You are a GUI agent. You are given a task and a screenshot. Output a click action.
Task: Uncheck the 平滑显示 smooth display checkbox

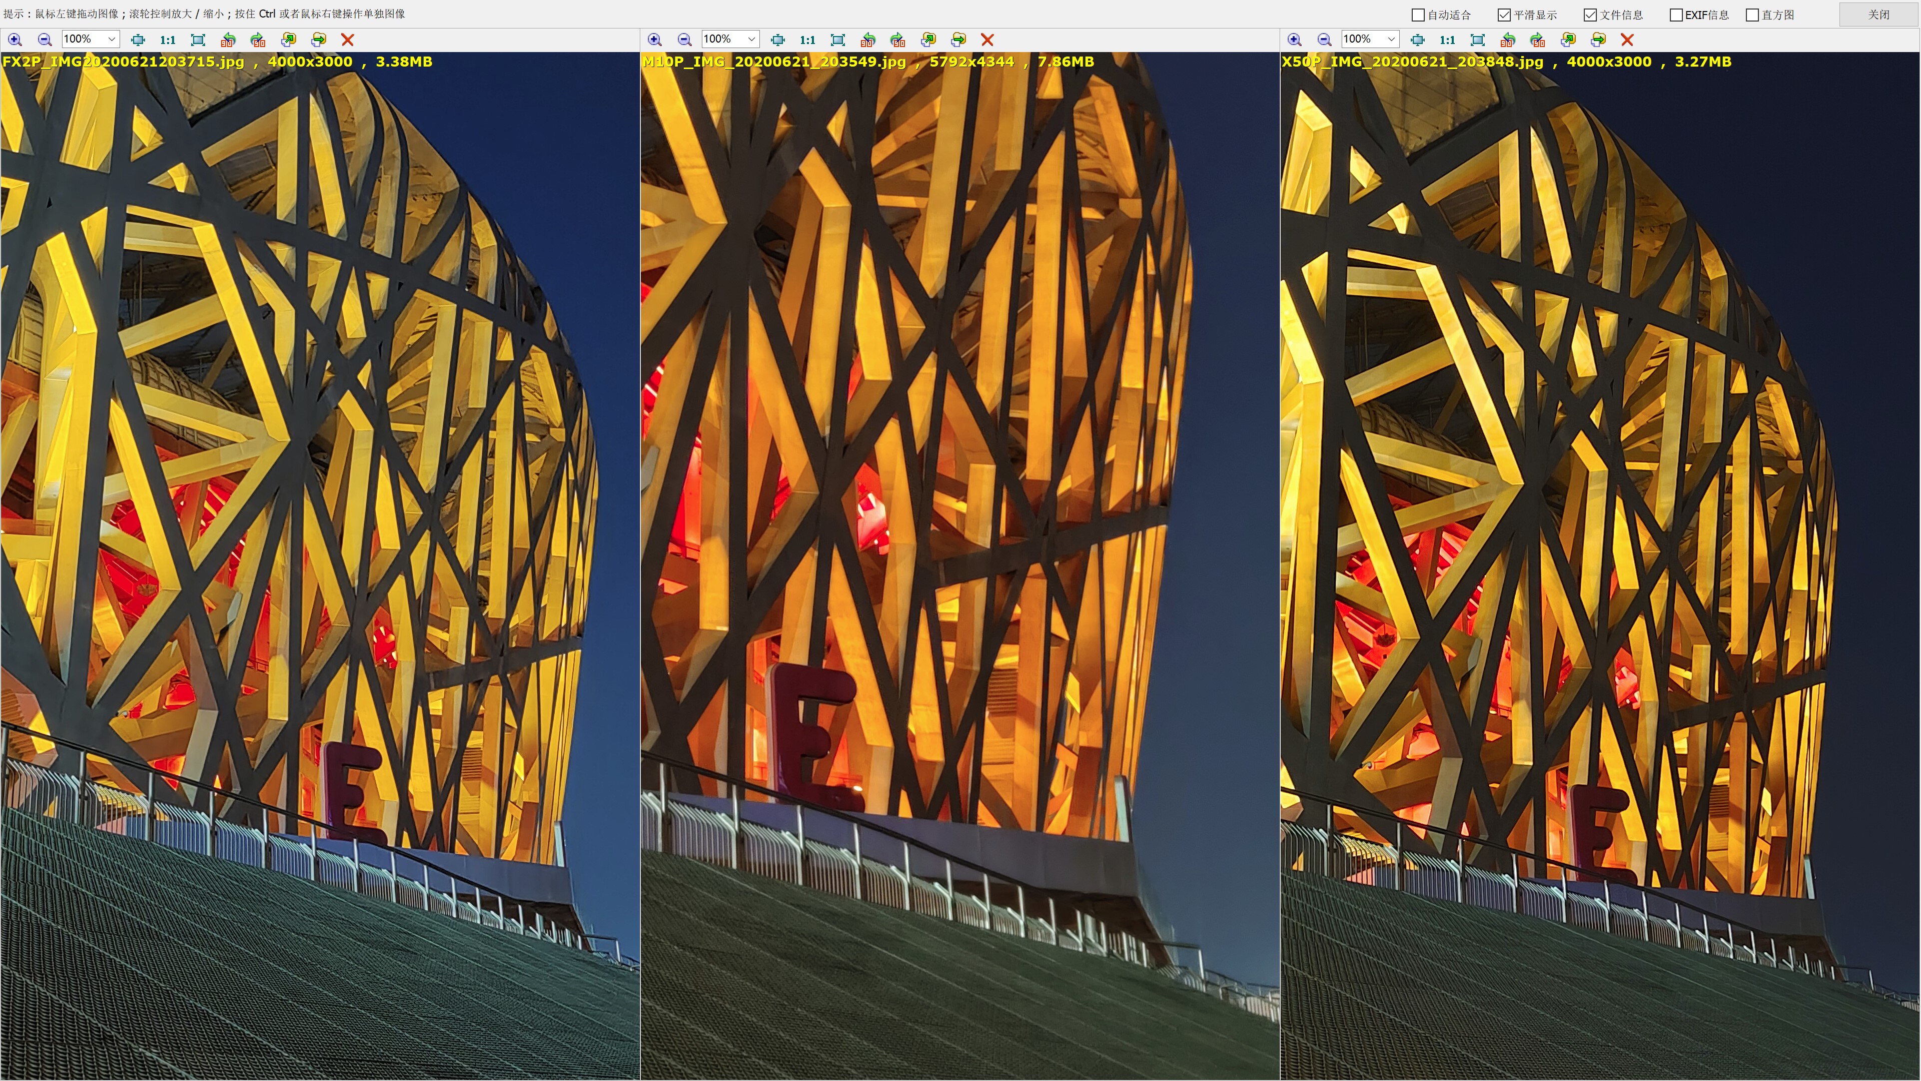tap(1504, 15)
